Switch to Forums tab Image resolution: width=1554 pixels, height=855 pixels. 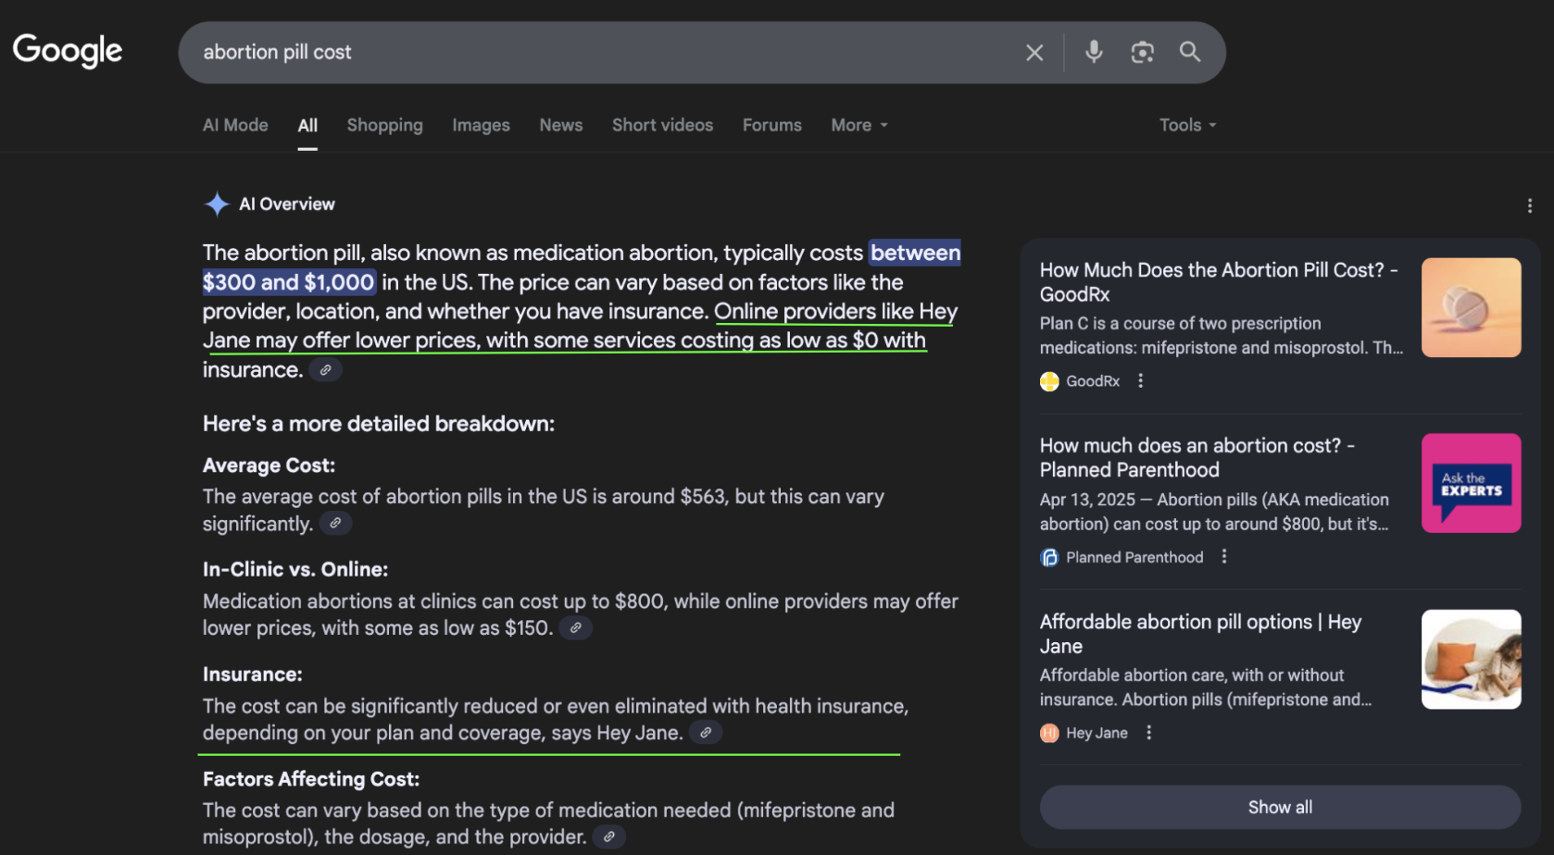click(x=772, y=125)
